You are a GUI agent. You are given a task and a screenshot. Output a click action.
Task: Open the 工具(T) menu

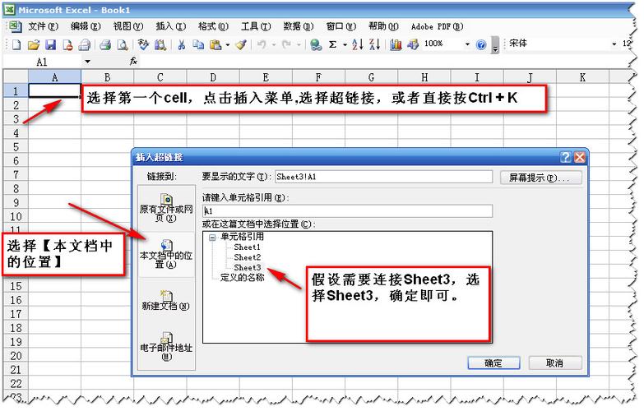click(x=256, y=26)
